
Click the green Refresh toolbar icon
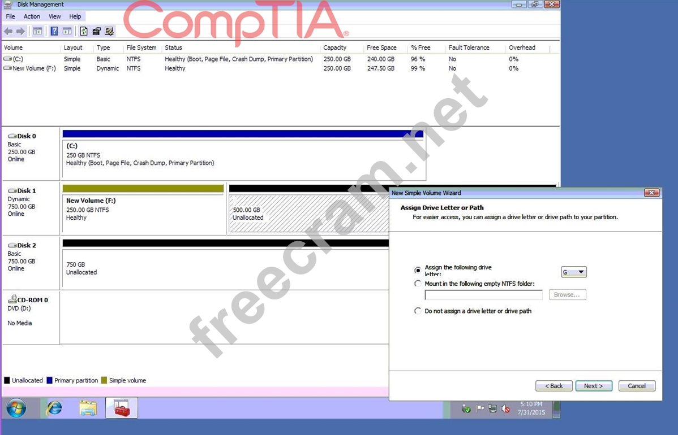[84, 31]
